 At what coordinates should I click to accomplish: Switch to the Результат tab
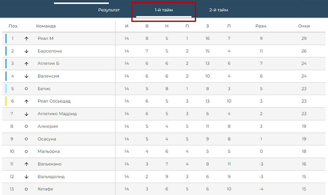[109, 10]
